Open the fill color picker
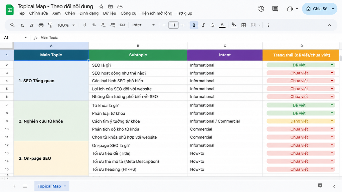The image size is (342, 192). [234, 25]
